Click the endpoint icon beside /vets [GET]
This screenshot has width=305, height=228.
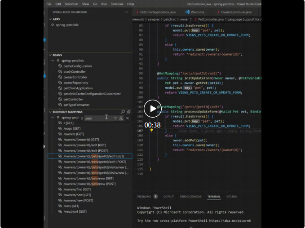click(x=60, y=206)
